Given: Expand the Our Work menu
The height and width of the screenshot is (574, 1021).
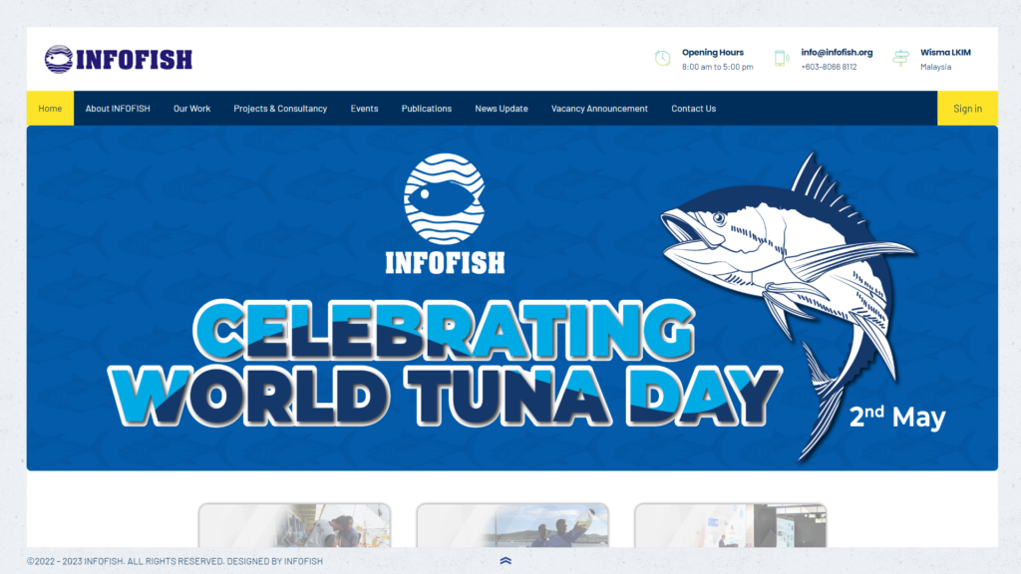Looking at the screenshot, I should (191, 109).
